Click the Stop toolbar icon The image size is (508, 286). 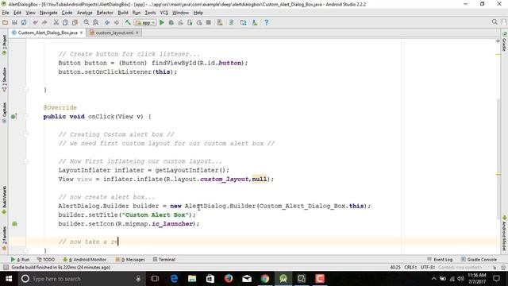tap(209, 22)
